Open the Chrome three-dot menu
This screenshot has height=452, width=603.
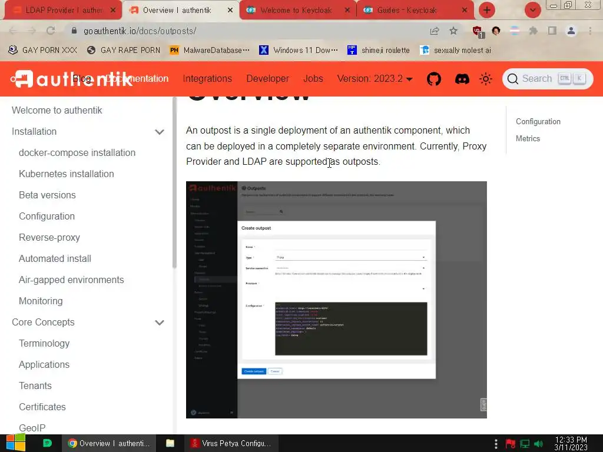[x=590, y=31]
